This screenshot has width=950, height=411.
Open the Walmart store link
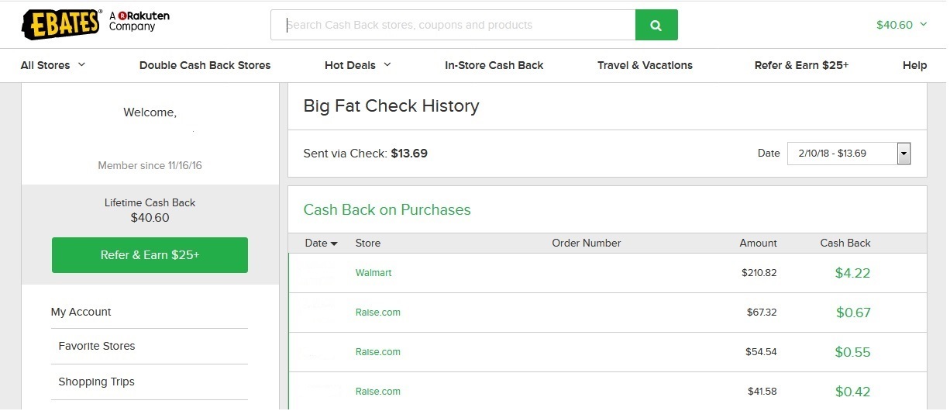coord(373,273)
